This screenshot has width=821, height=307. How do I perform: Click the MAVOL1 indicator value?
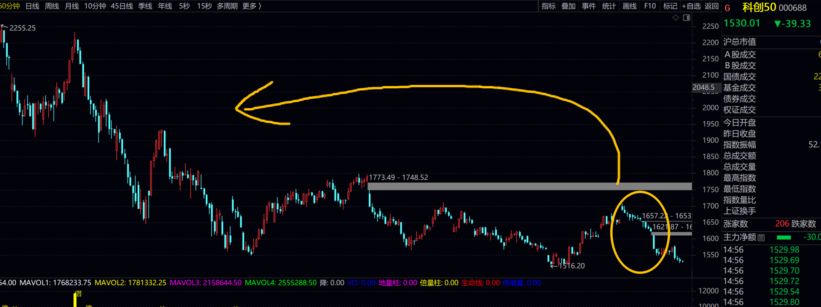point(56,283)
